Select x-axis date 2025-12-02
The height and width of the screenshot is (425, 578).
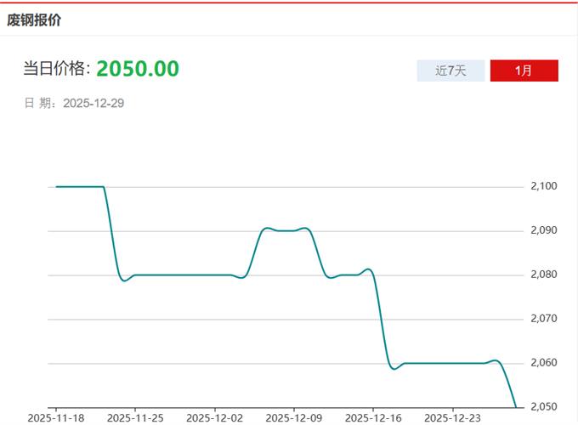[214, 417]
